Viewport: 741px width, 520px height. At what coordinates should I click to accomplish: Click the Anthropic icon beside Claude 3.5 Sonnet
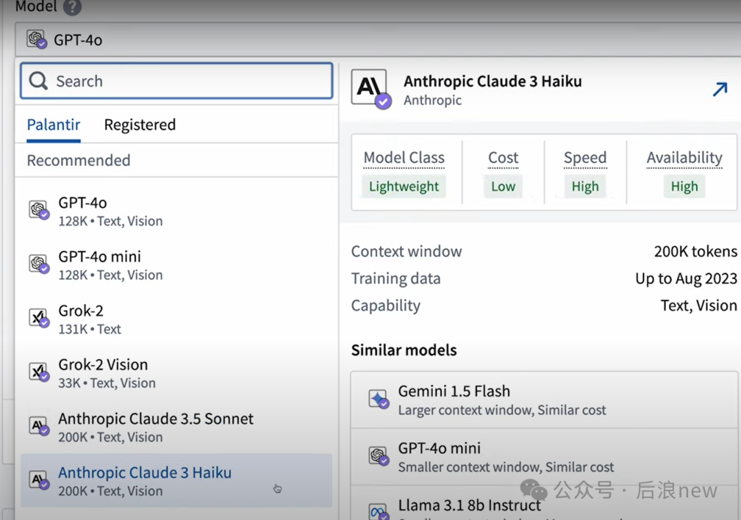click(38, 426)
